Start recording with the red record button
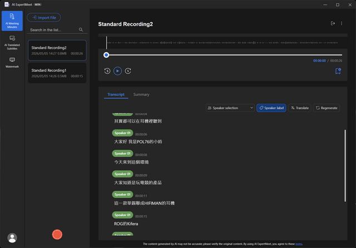Image resolution: width=356 pixels, height=248 pixels. coord(57,235)
